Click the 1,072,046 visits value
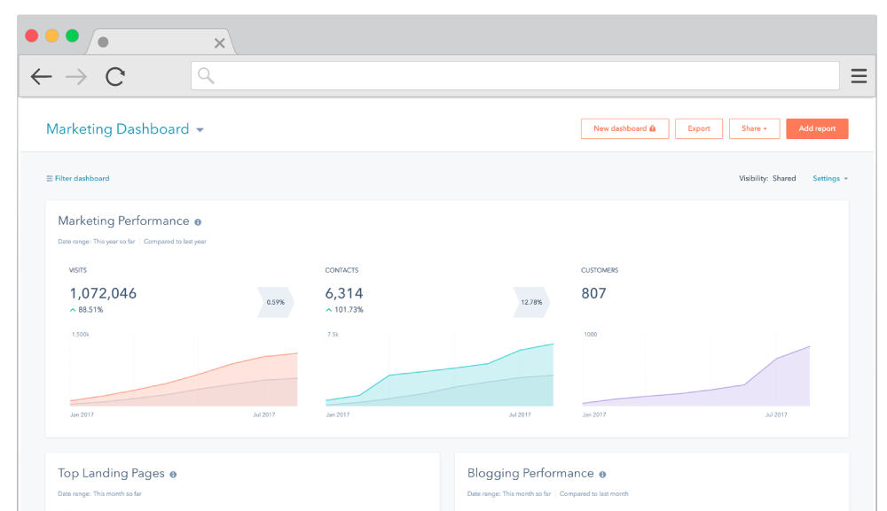The image size is (887, 511). pos(103,294)
